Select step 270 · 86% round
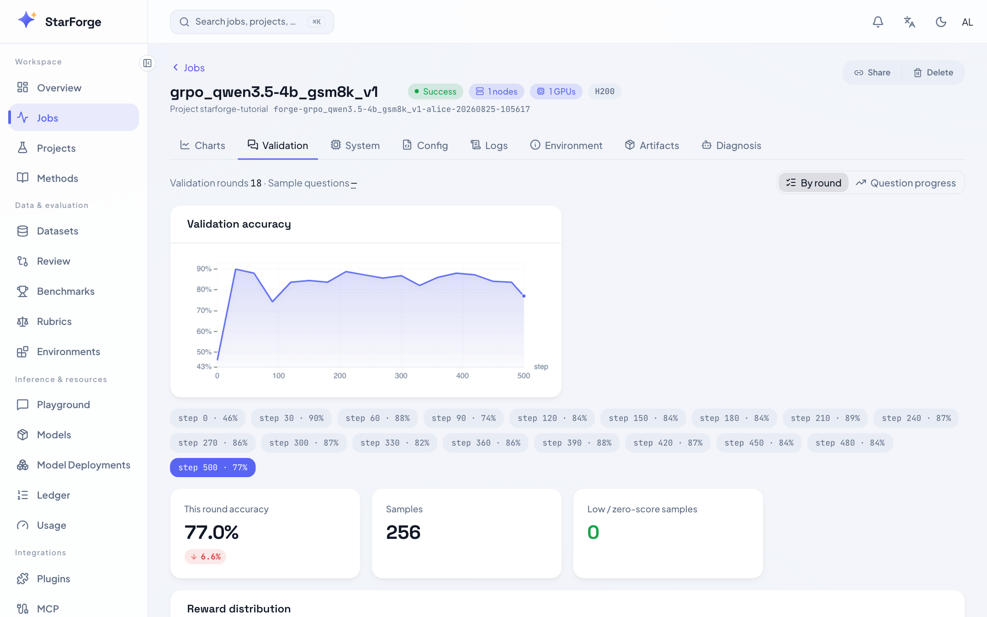The width and height of the screenshot is (987, 617). (213, 443)
